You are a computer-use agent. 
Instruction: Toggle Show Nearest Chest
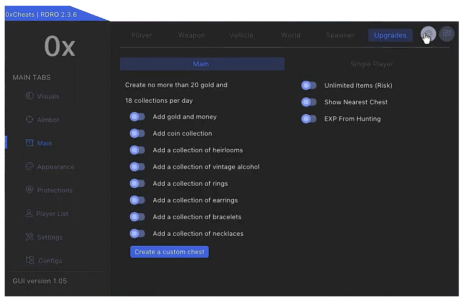click(309, 102)
